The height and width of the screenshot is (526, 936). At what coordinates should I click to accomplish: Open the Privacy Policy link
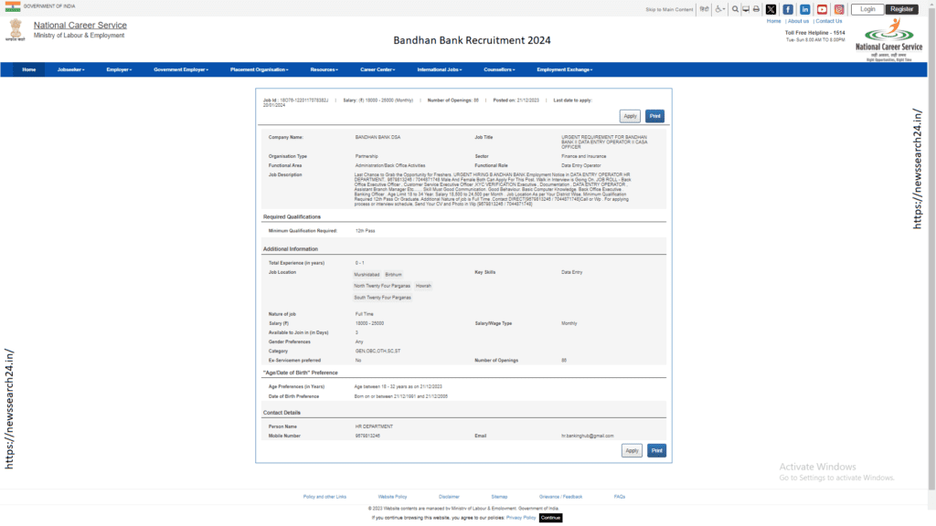tap(520, 518)
